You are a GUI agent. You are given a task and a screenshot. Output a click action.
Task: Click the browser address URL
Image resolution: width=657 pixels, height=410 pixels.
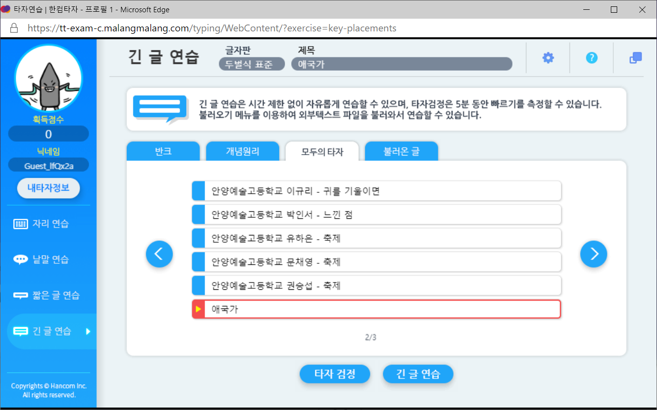212,28
